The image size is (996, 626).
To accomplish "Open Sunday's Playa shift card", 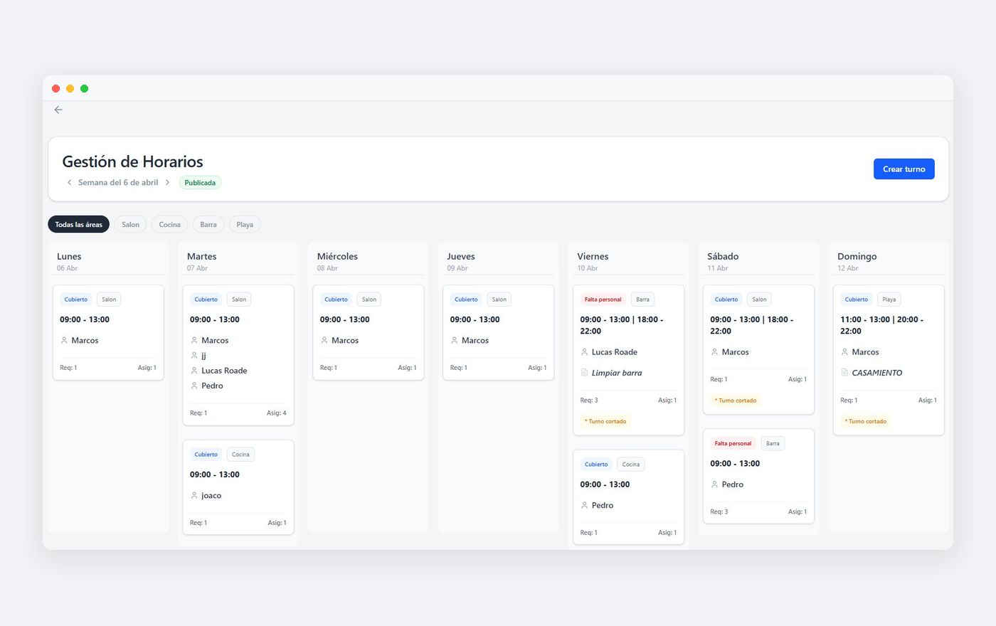I will [889, 359].
